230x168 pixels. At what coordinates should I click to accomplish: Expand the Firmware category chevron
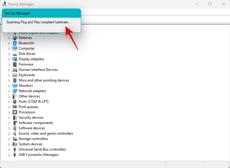[9, 65]
